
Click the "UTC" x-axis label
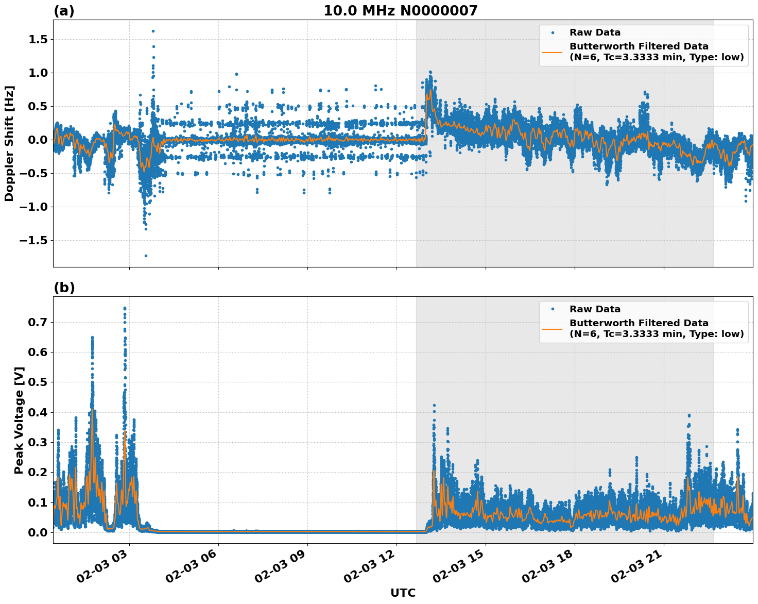pyautogui.click(x=403, y=593)
